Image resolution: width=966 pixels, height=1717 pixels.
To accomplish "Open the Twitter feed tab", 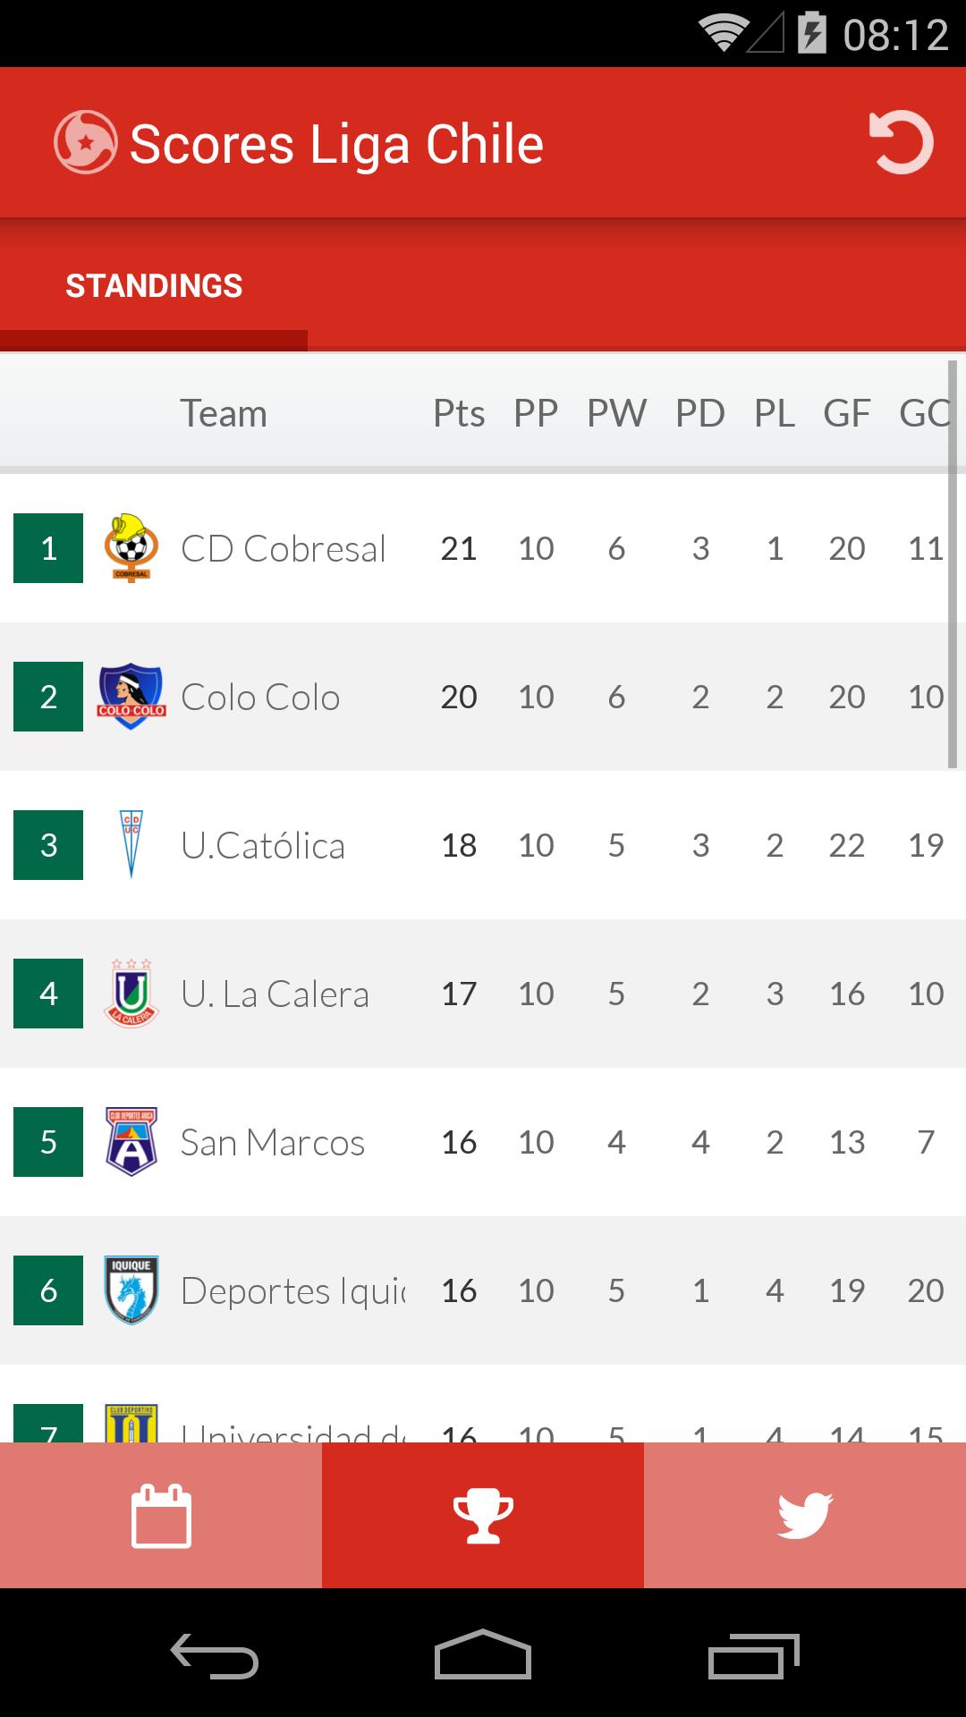I will [x=804, y=1515].
